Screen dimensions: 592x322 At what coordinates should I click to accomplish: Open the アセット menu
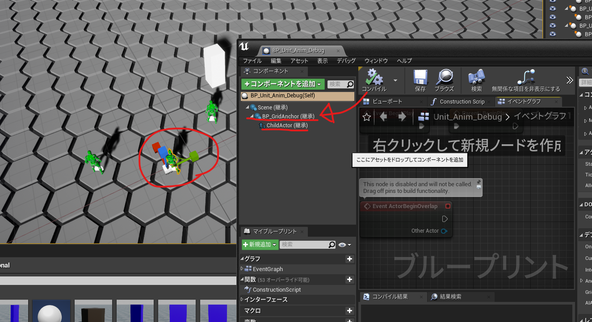pos(299,61)
